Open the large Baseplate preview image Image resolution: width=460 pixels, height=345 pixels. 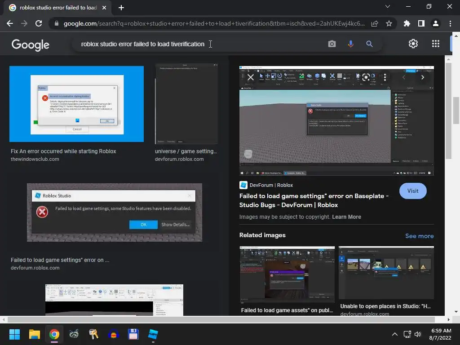(x=336, y=120)
